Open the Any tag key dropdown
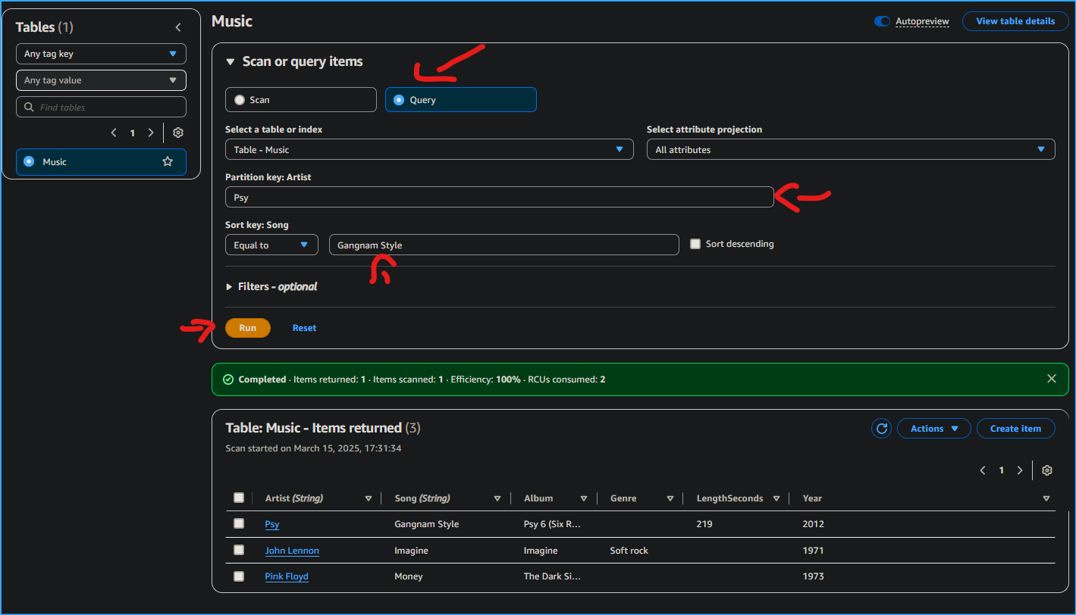 (101, 54)
